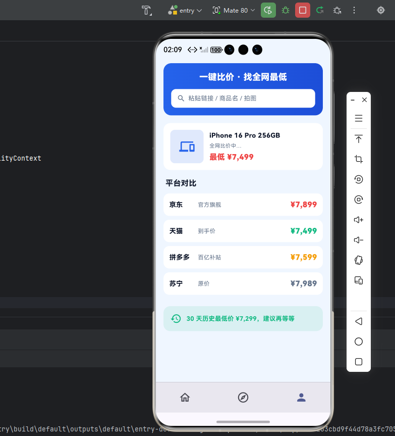
Task: Stop the running app with red square button
Action: (x=303, y=11)
